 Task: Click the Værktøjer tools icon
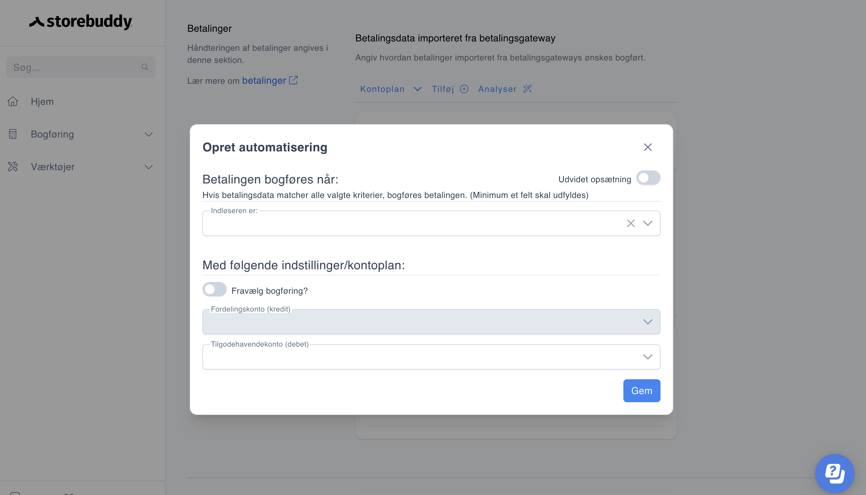click(13, 167)
